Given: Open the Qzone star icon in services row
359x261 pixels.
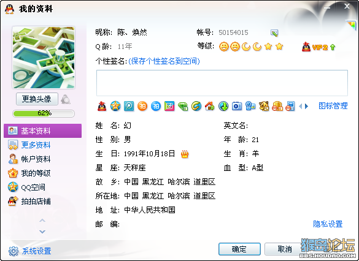Looking at the screenshot, I should tap(115, 106).
